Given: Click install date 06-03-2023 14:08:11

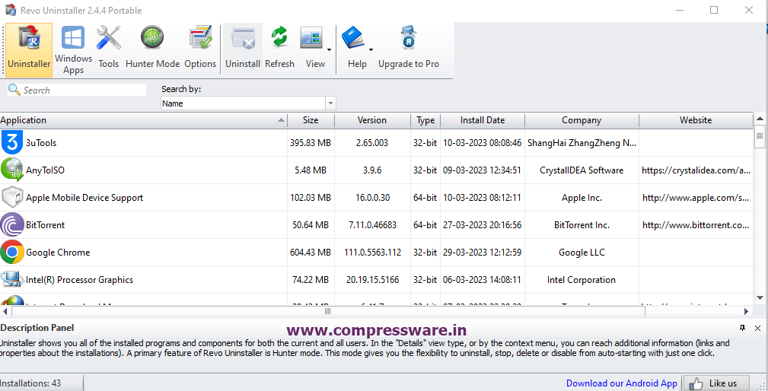Looking at the screenshot, I should [x=483, y=280].
